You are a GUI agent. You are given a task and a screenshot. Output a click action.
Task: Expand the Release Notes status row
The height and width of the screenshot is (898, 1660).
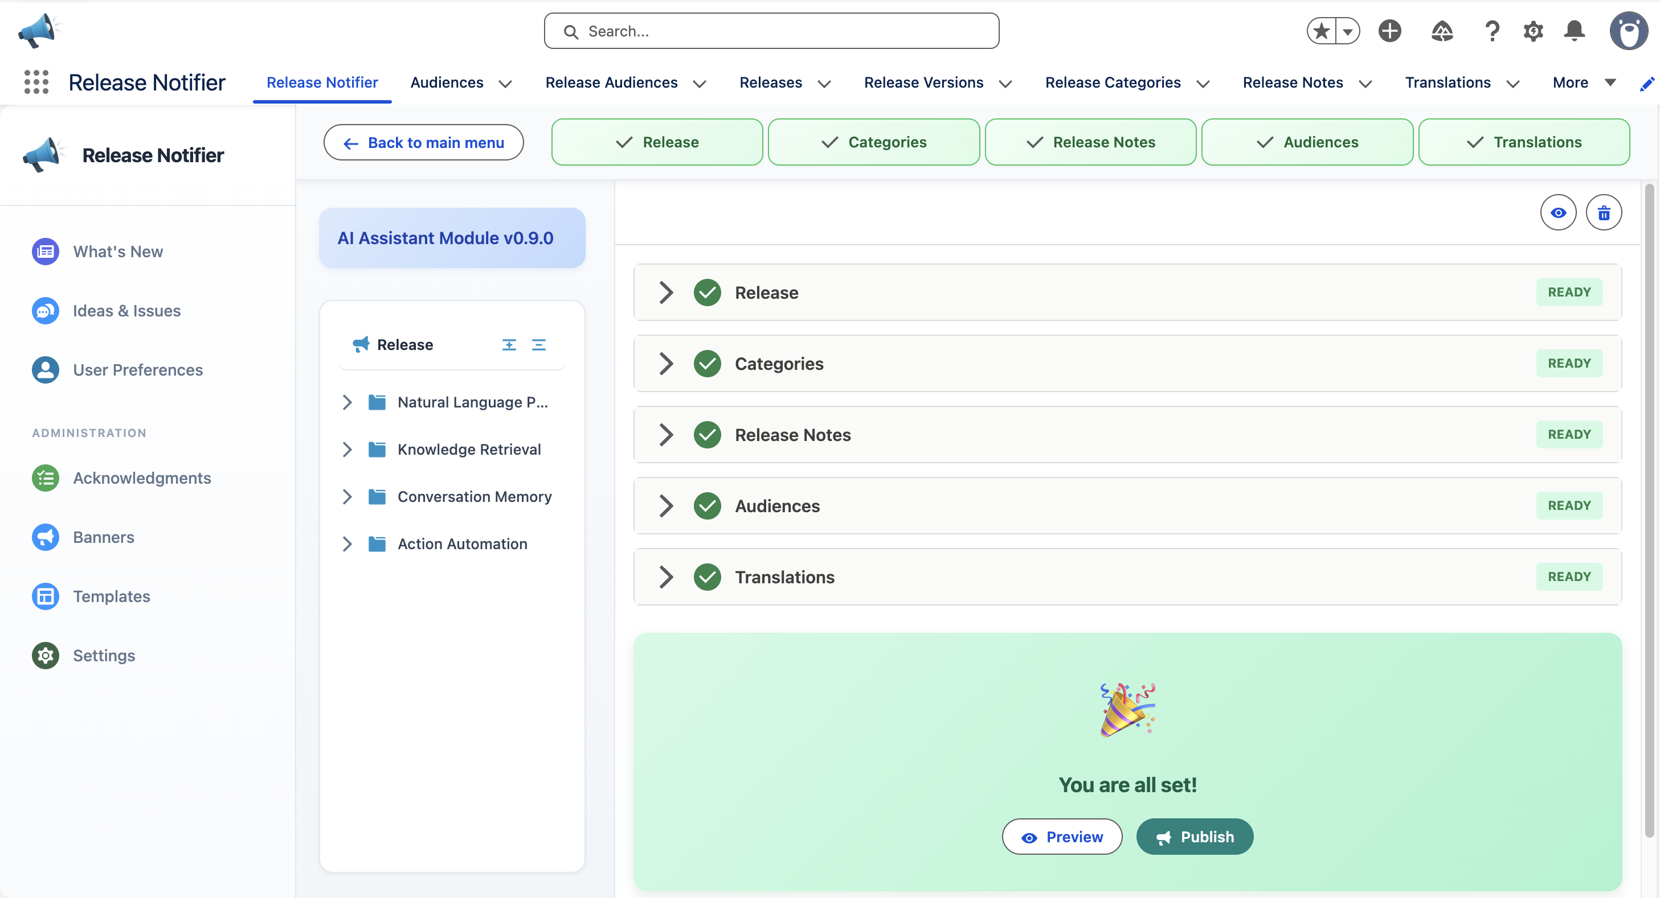coord(666,435)
